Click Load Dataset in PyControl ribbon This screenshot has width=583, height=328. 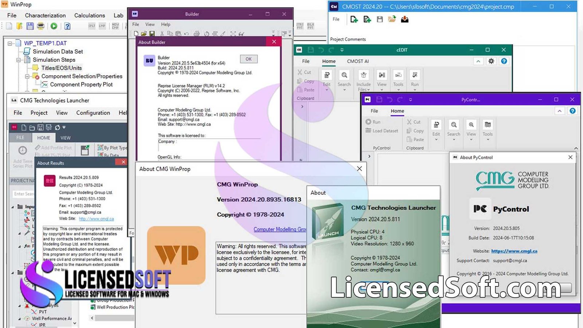[x=382, y=131]
